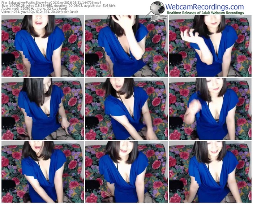This screenshot has height=204, width=253.
Task: Open the top-middle thumbnail with raised hand
Action: point(126,46)
